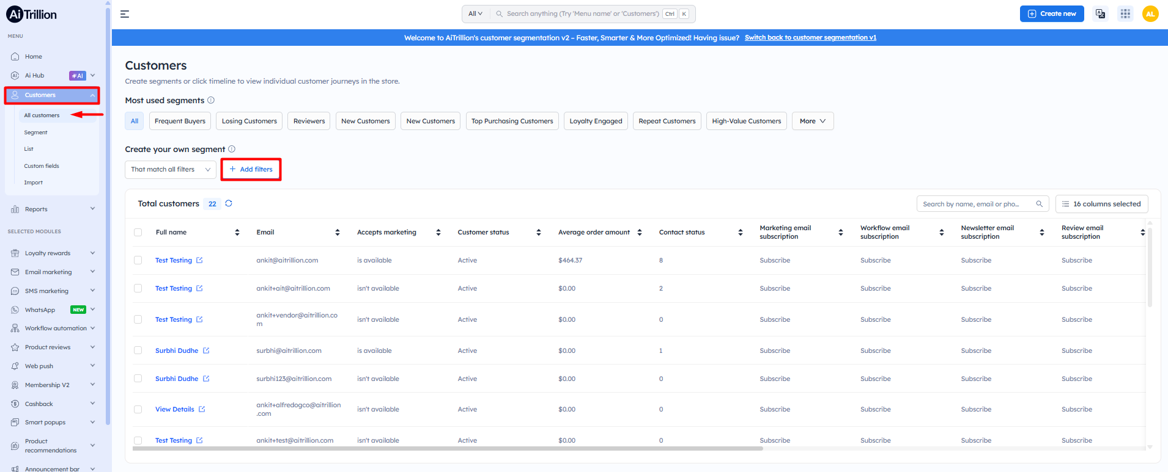Viewport: 1168px width, 472px height.
Task: Click the Full name column sort icon
Action: pyautogui.click(x=237, y=232)
